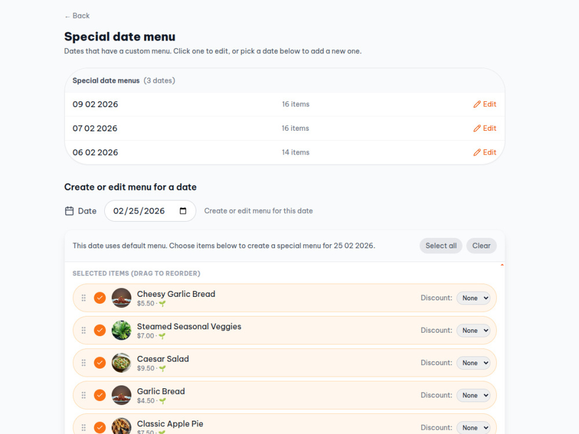This screenshot has width=579, height=434.
Task: Click vegetarian leaf icon on Steamed Seasonal Veggies
Action: pos(162,336)
